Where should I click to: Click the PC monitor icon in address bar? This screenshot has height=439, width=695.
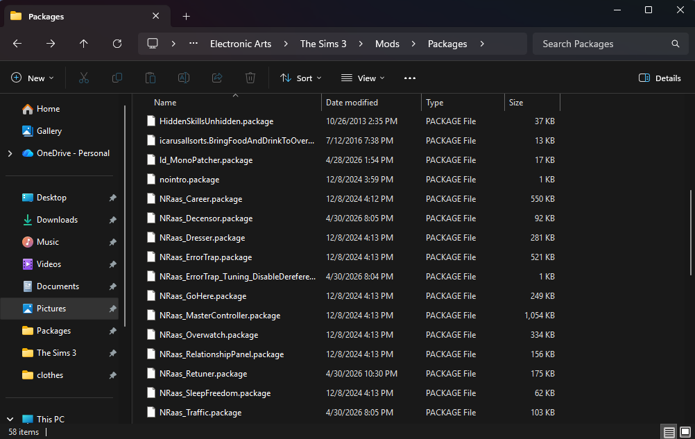tap(153, 44)
